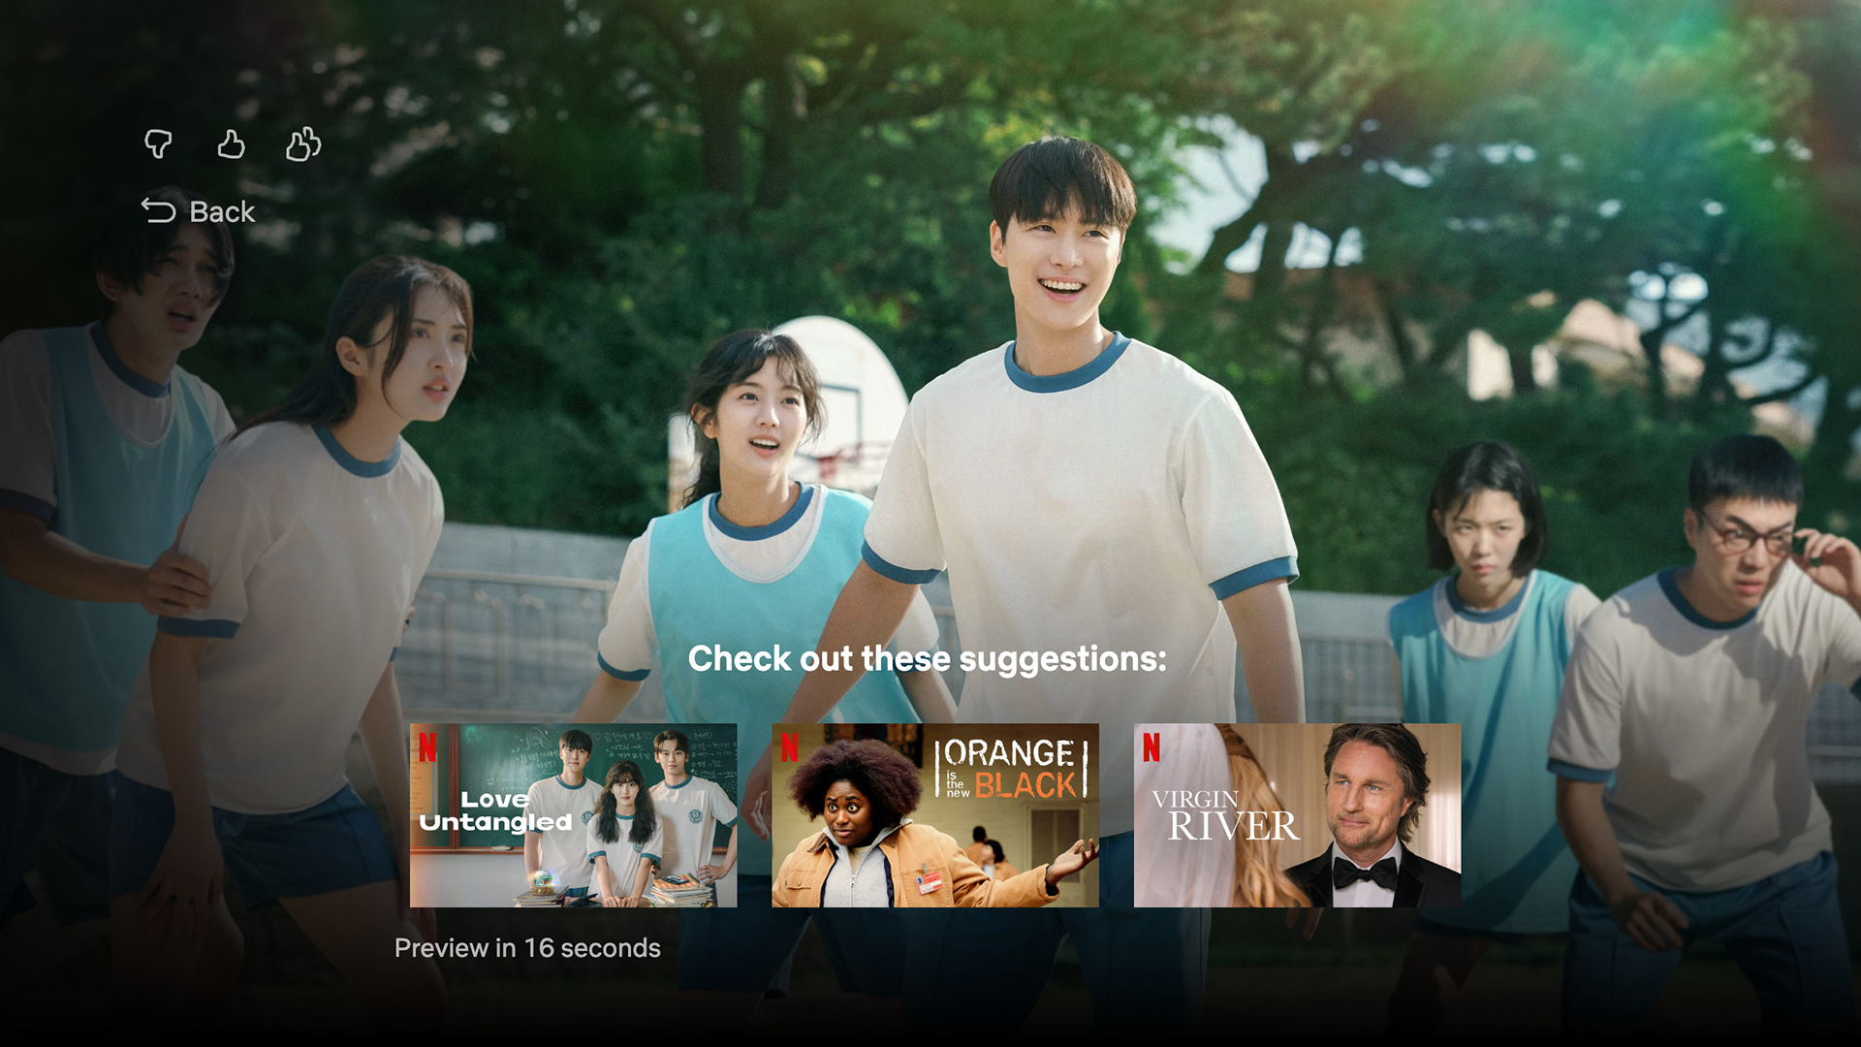
Task: Rate with the single thumbs up icon
Action: (x=231, y=144)
